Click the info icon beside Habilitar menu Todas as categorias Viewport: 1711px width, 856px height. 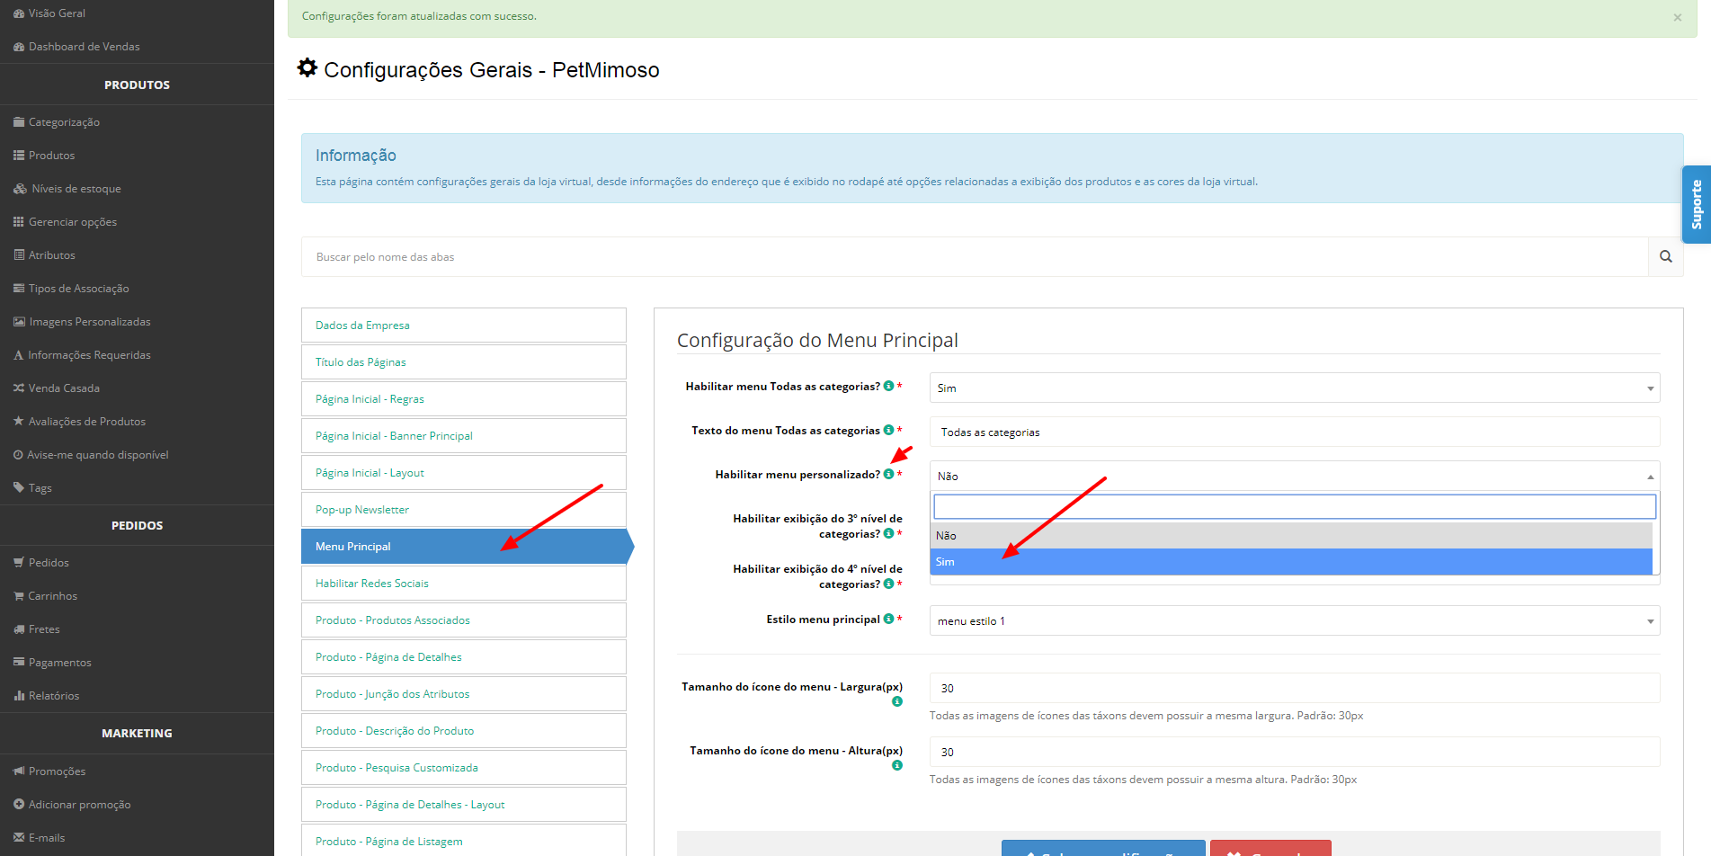888,386
